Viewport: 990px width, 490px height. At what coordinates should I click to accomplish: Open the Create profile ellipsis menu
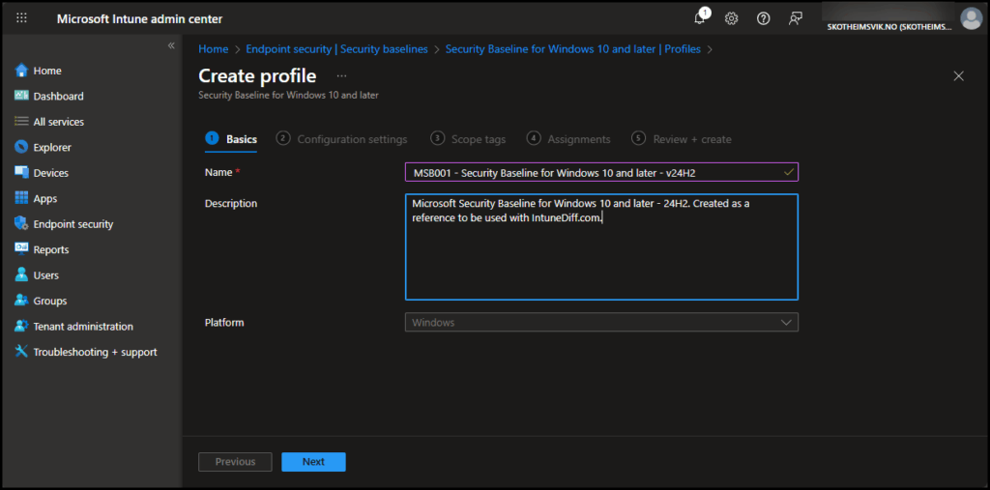(x=341, y=75)
